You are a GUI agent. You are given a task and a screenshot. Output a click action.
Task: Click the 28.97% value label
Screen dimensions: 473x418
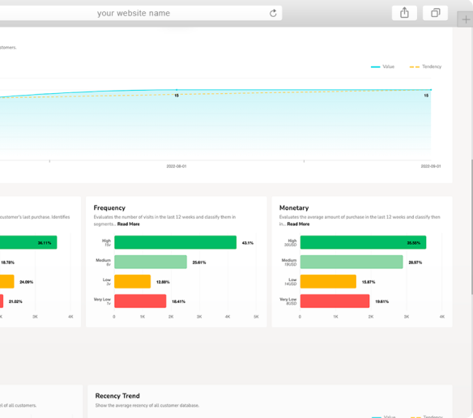pos(415,262)
